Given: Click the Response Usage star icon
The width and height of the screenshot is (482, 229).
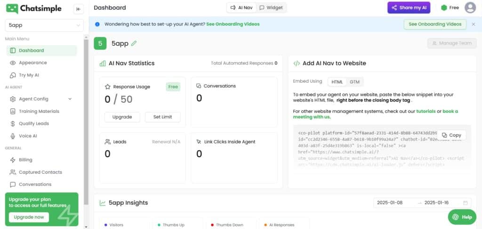Looking at the screenshot, I should pos(108,87).
